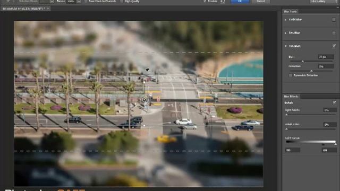Screen dimensions: 340x191
Task: Open the Selection Bleed dropdown arrow
Action: [52, 2]
